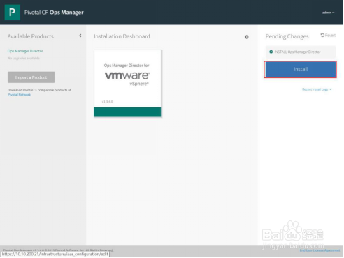344x258 pixels.
Task: Click the Import a Product button
Action: [31, 77]
